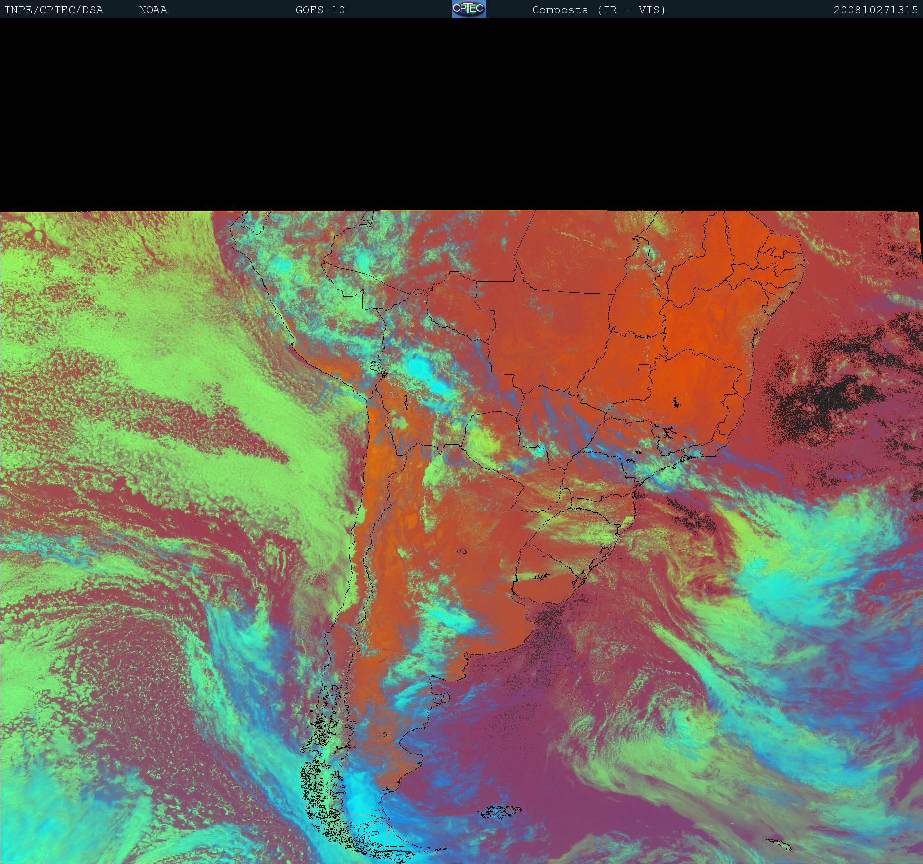Select the GOES-10 satellite label

320,10
